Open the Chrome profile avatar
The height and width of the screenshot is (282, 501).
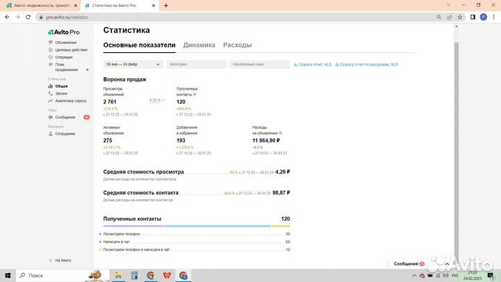coord(484,17)
